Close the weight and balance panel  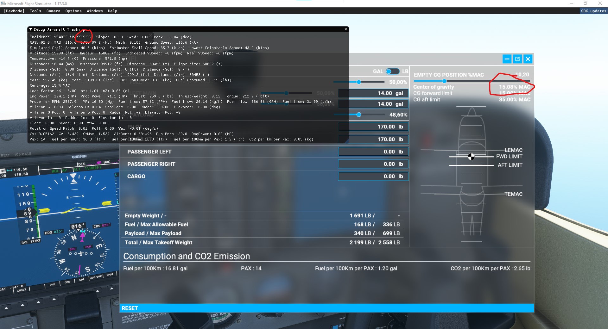click(x=528, y=59)
